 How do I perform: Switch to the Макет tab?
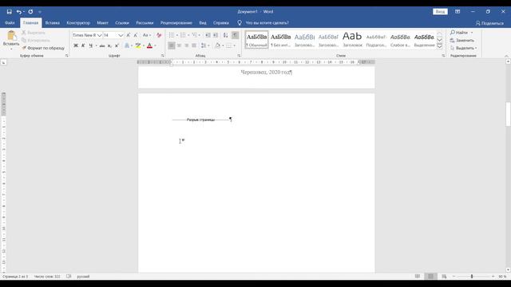click(102, 23)
